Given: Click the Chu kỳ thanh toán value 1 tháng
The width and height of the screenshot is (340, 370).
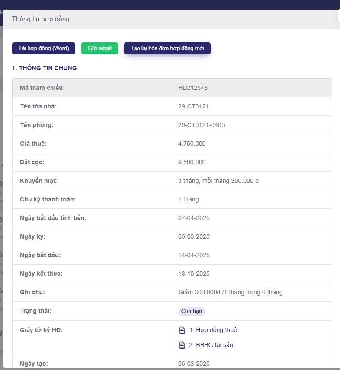Looking at the screenshot, I should click(188, 199).
